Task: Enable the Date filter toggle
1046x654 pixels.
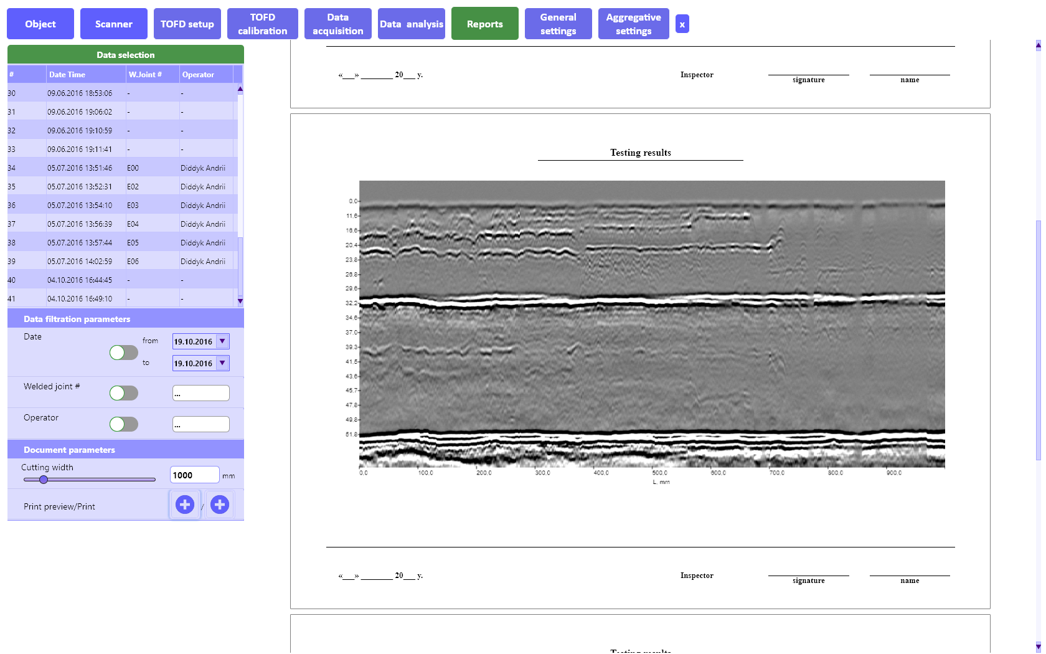Action: 123,353
